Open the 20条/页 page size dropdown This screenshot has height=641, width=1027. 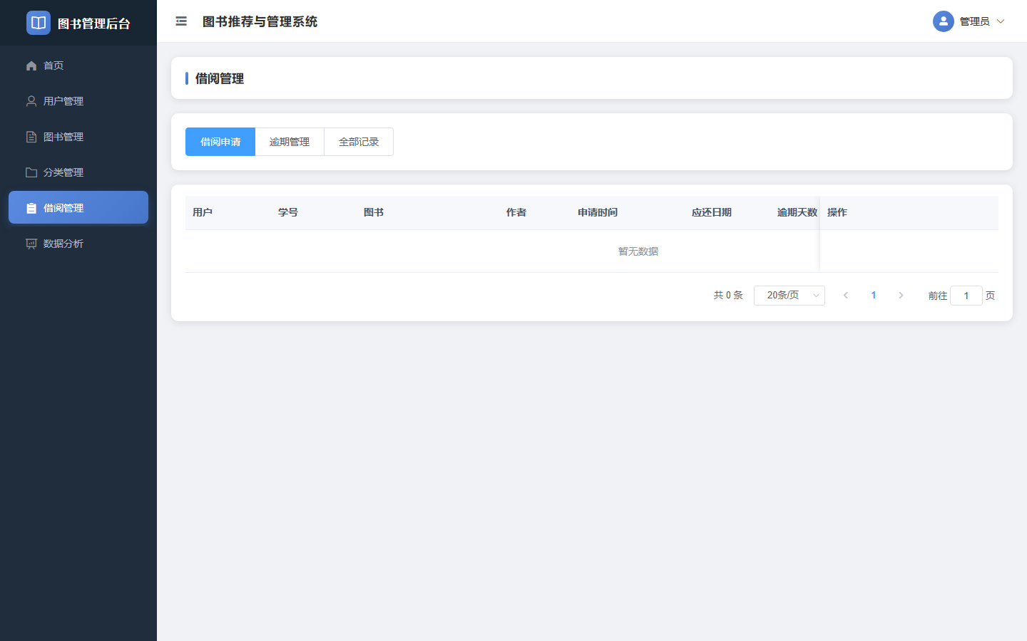click(790, 296)
